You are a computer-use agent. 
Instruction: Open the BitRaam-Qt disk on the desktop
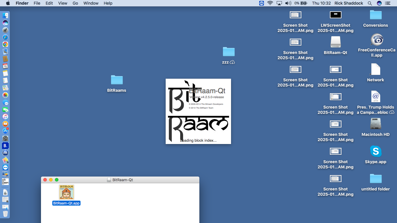pyautogui.click(x=335, y=42)
